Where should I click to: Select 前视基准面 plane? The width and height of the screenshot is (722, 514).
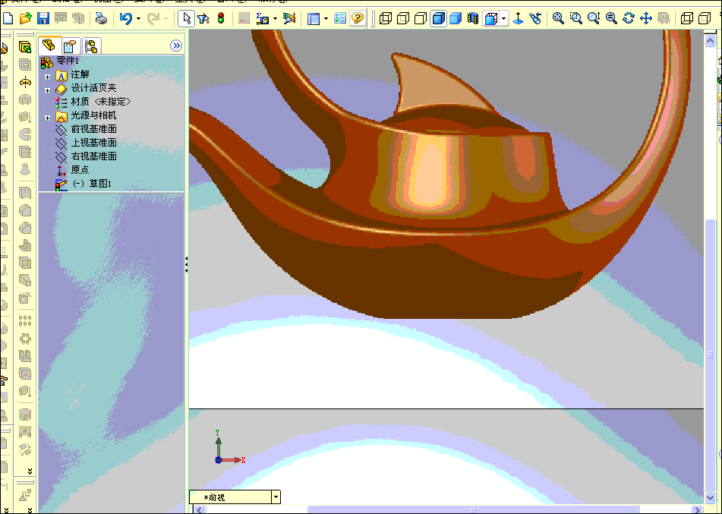pos(86,129)
